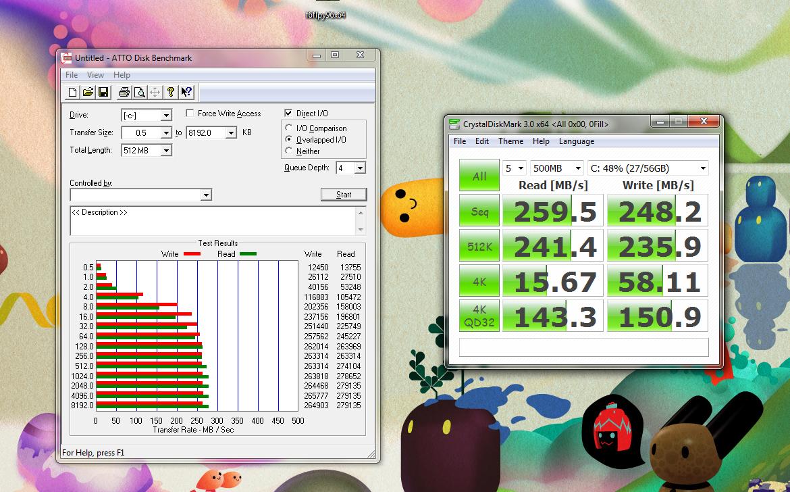The width and height of the screenshot is (790, 492).
Task: Expand the Queue Depth dropdown
Action: pos(360,168)
